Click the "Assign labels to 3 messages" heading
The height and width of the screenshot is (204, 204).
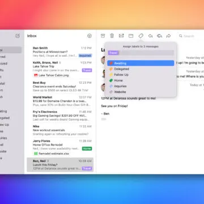pyautogui.click(x=141, y=46)
